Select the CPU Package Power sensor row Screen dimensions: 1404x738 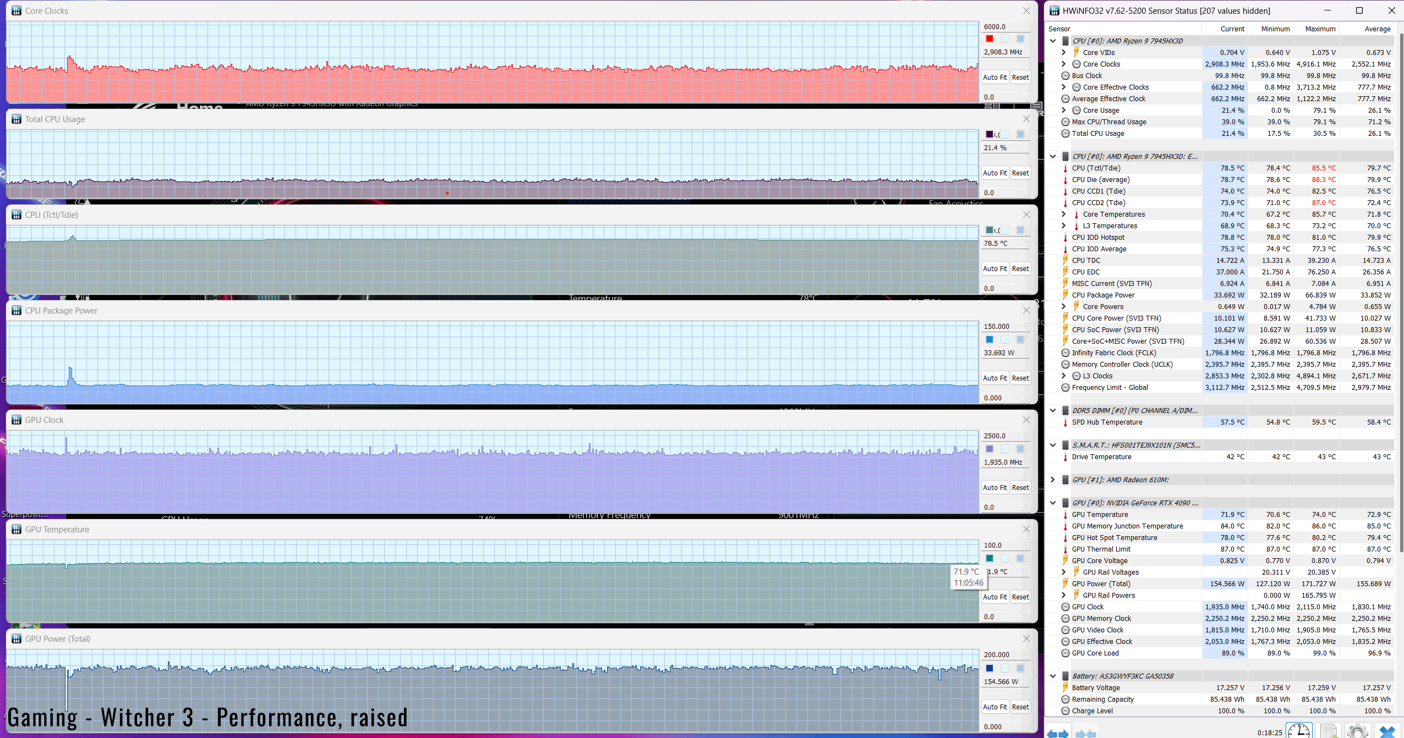(1221, 295)
